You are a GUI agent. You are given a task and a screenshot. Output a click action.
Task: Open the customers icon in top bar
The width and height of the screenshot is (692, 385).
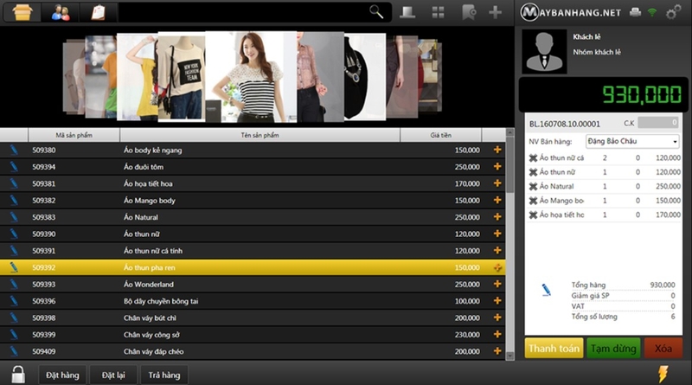61,12
